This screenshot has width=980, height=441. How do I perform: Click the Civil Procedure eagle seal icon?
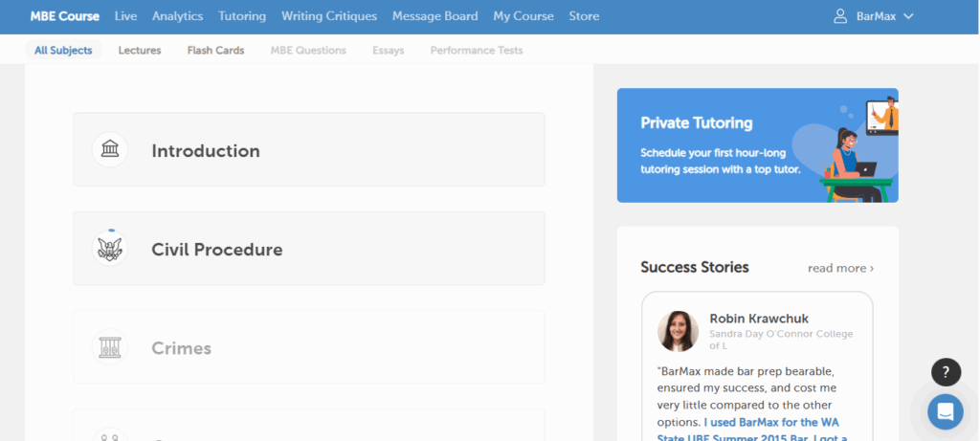click(x=110, y=249)
